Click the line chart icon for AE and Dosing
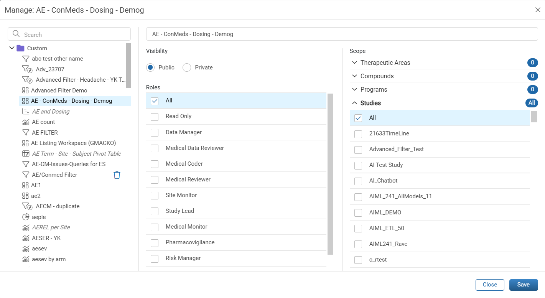 26,112
